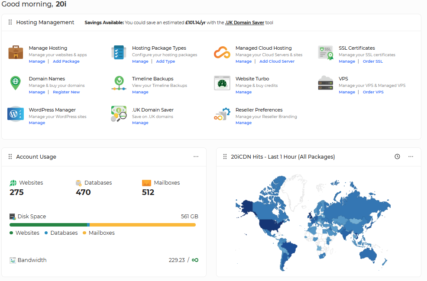
Task: Grab the Hosting Management panel drag handle
Action: [x=10, y=22]
